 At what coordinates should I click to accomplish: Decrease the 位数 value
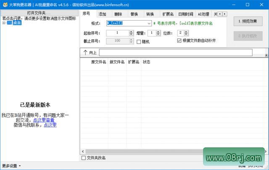point(186,34)
